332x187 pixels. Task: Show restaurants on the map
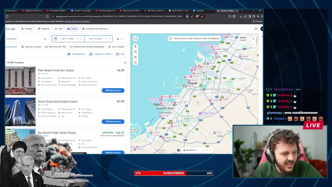pyautogui.click(x=135, y=52)
